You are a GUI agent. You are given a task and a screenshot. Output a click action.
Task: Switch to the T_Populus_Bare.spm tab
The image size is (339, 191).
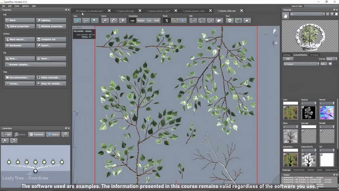[125, 11]
